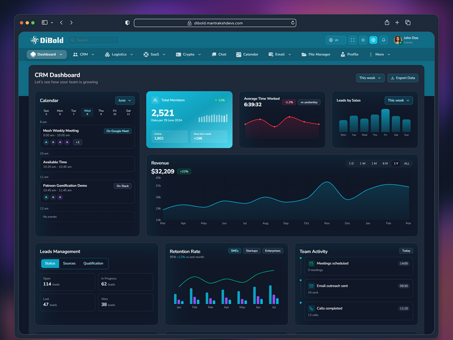Select the 6M revenue range
The image size is (453, 340).
[385, 164]
